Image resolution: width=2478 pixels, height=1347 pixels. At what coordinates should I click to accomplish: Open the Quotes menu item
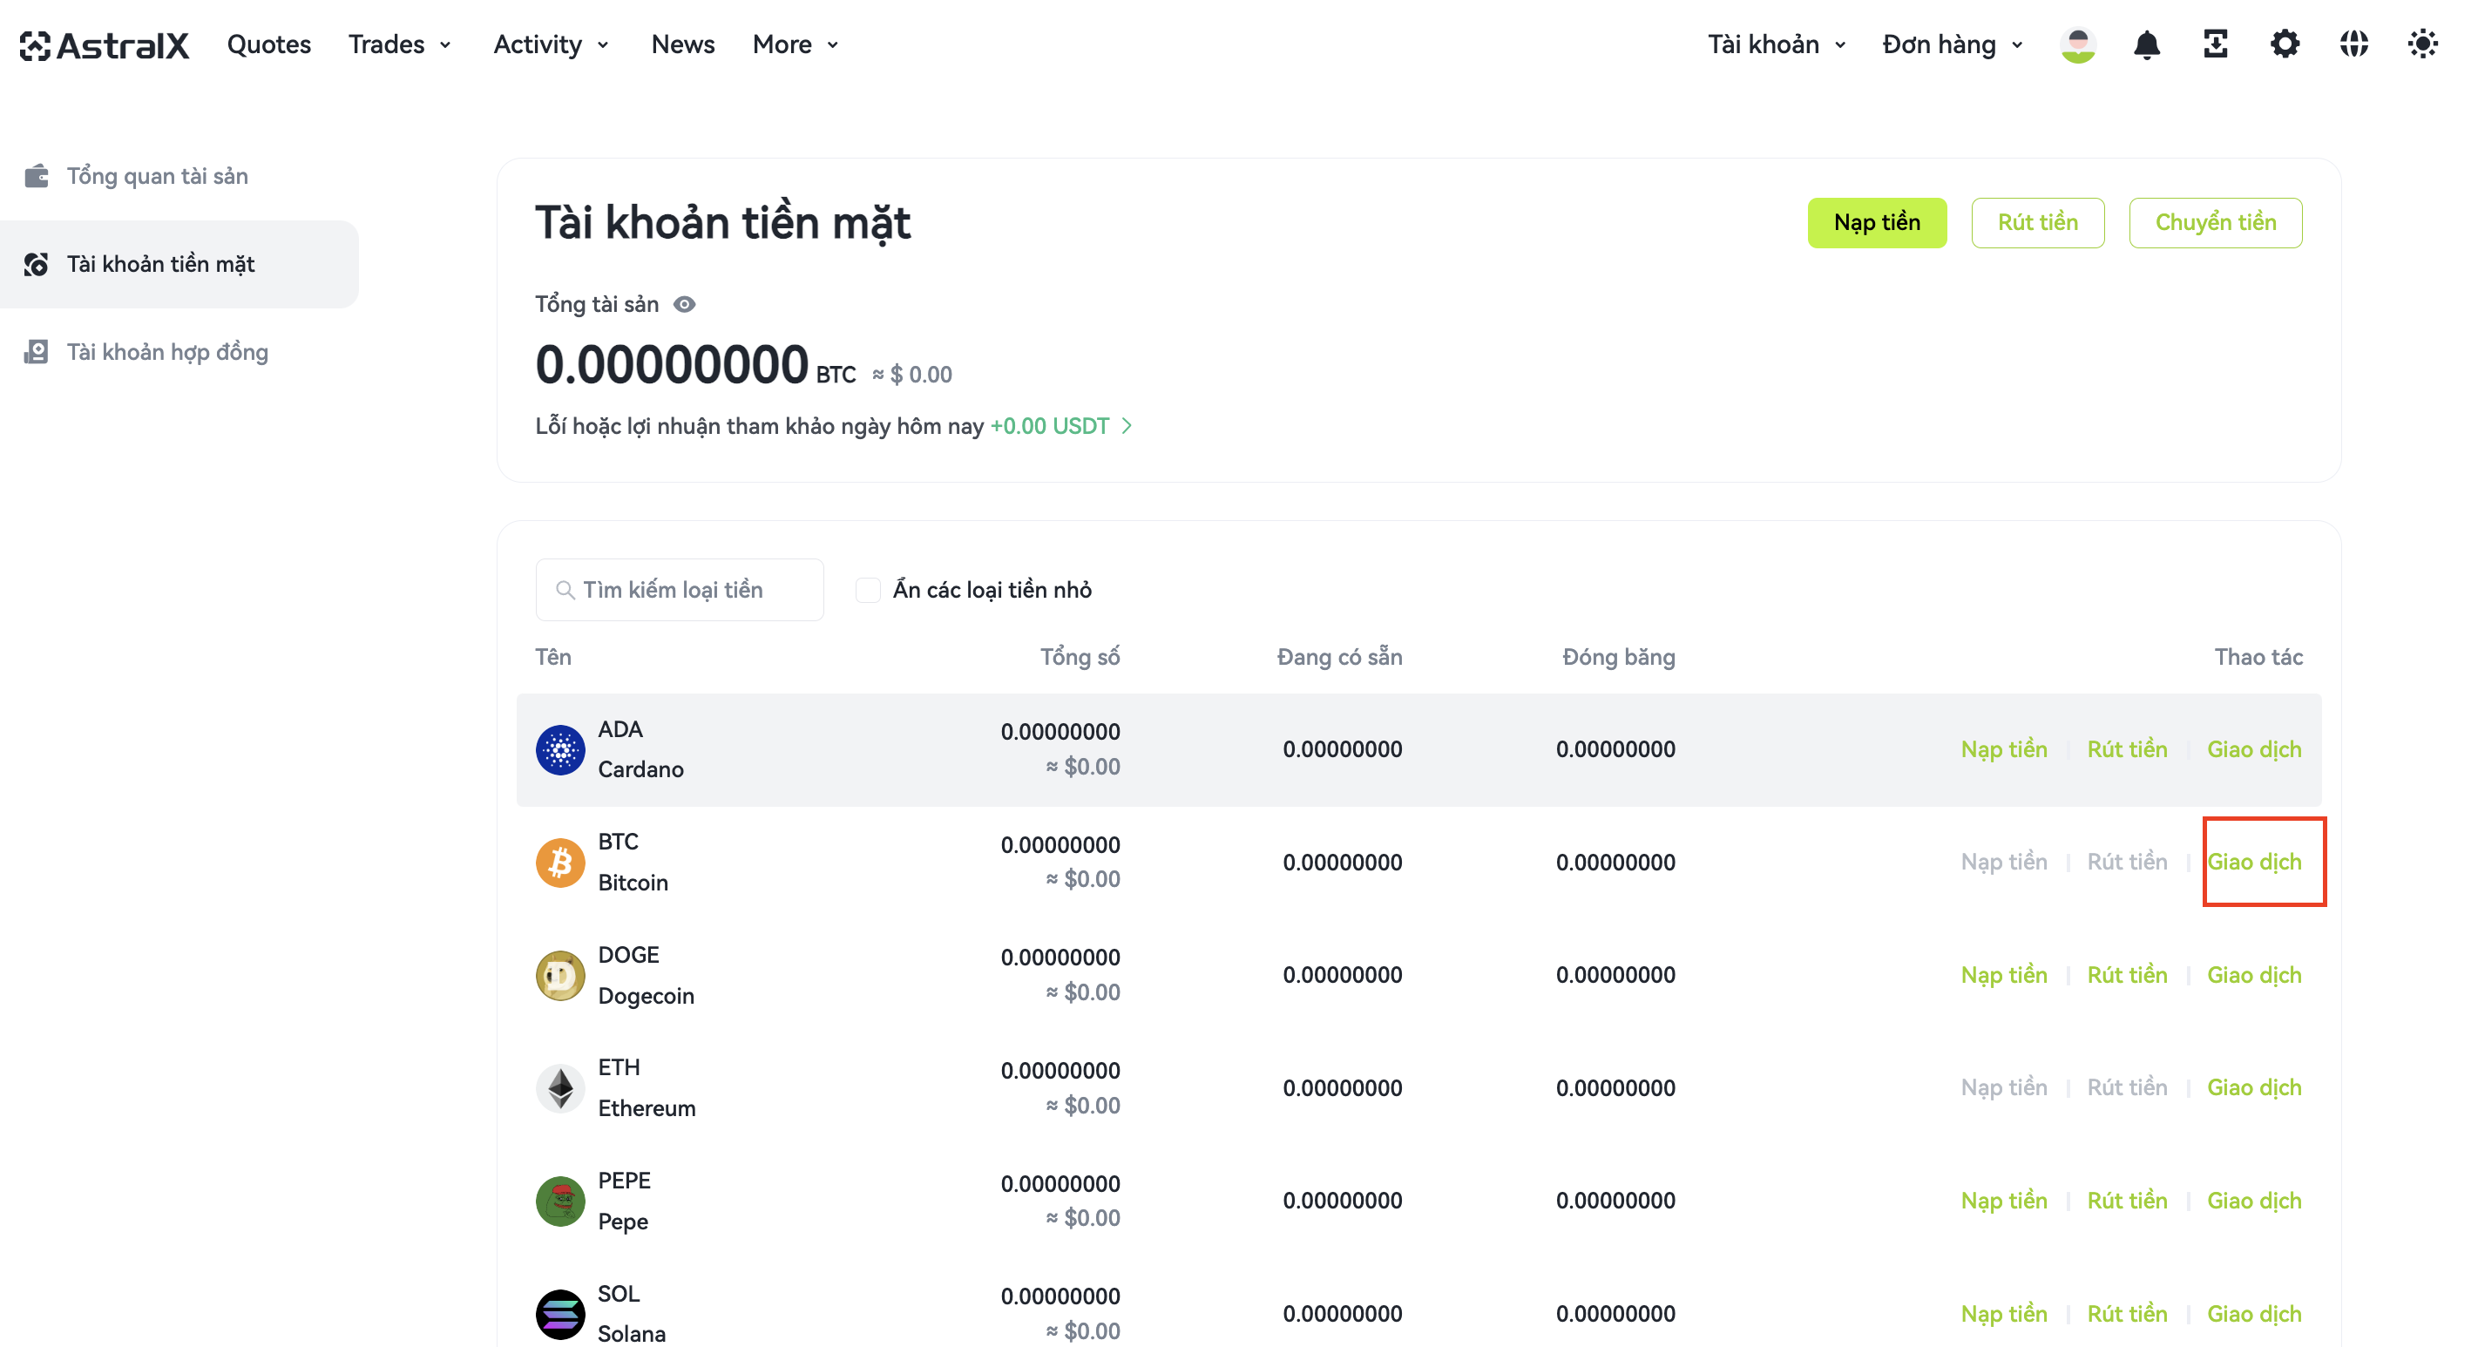point(268,44)
